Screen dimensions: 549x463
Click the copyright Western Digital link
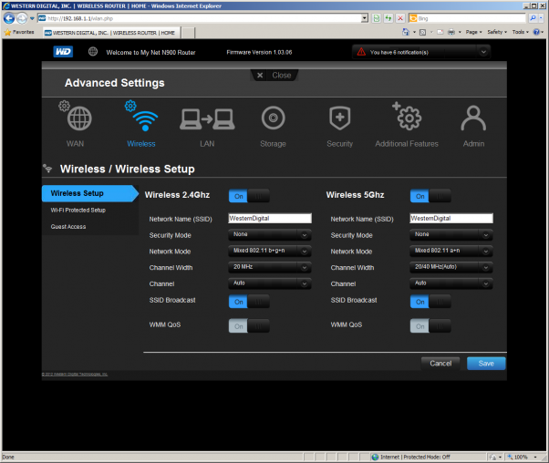[x=75, y=374]
